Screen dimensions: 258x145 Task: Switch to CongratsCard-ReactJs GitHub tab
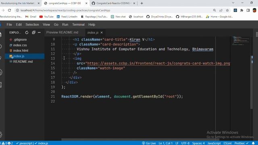[113, 3]
